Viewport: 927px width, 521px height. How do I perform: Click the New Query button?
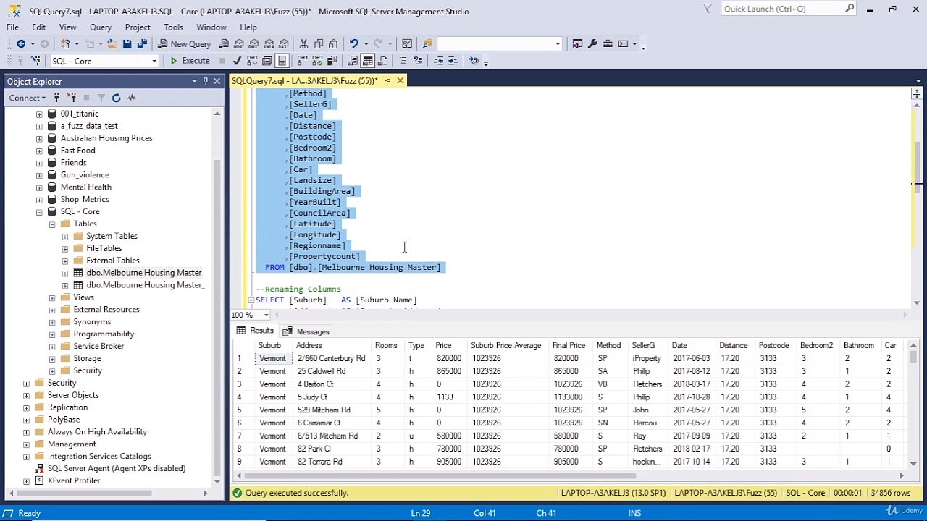pos(184,44)
